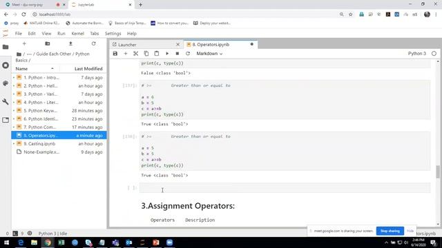Click the notebook vertical scrollbar thumb
The height and width of the screenshot is (248, 442).
[438, 172]
